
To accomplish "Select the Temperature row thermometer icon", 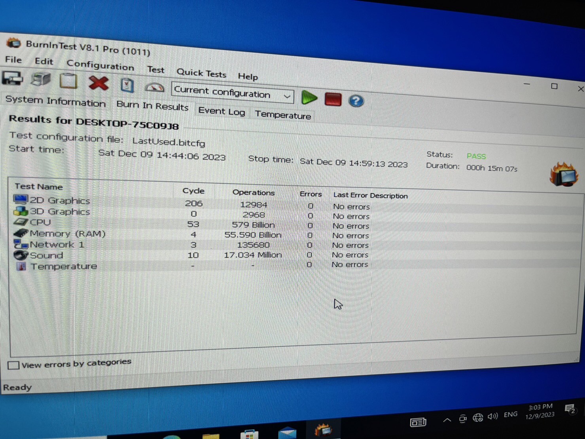I will click(x=21, y=266).
